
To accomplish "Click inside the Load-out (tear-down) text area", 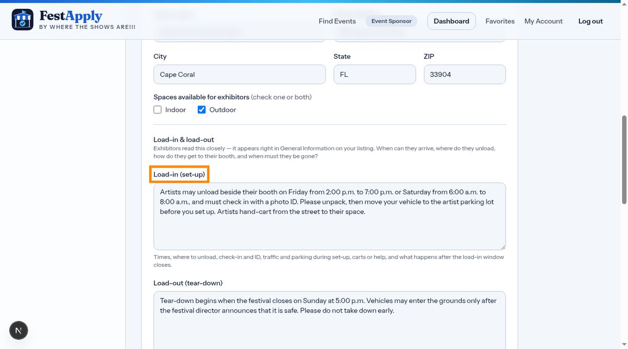I will coord(330,320).
